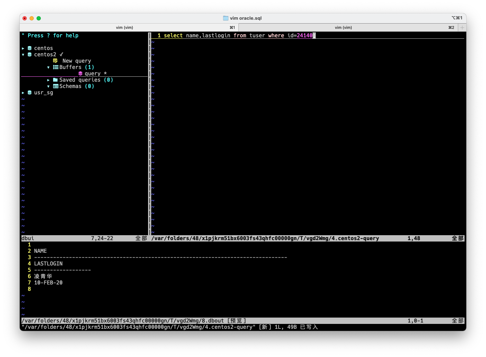
Task: Click 1,48 position in query status line
Action: click(x=414, y=238)
